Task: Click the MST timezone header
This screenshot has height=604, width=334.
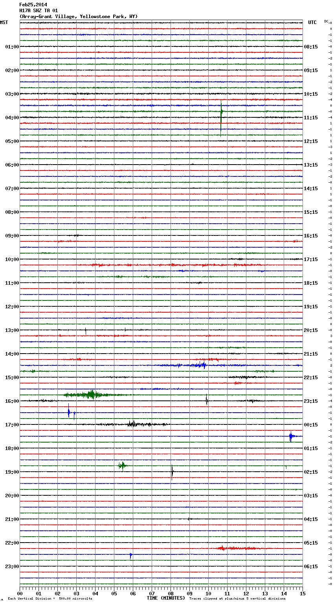Action: (4, 22)
